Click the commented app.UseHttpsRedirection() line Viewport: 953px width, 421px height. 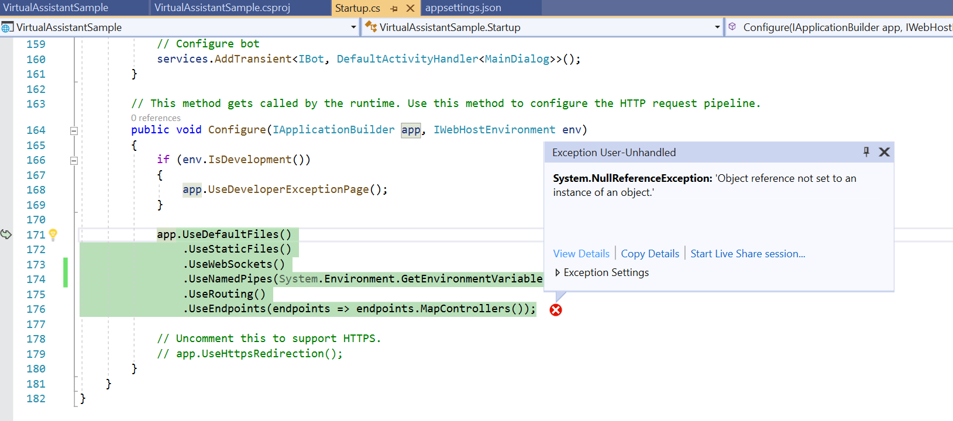point(250,354)
